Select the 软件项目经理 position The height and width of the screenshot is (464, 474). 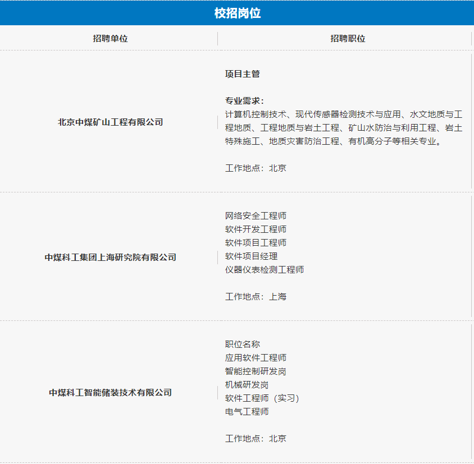251,256
